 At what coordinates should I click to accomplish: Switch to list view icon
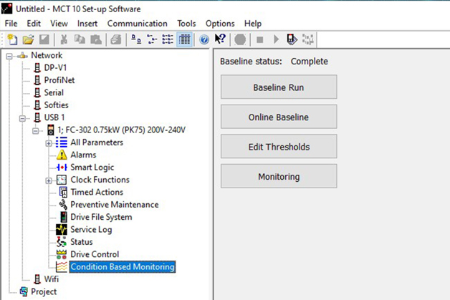(168, 39)
